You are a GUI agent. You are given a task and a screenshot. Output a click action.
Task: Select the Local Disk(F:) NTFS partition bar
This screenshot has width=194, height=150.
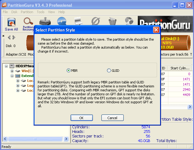pos(175,43)
